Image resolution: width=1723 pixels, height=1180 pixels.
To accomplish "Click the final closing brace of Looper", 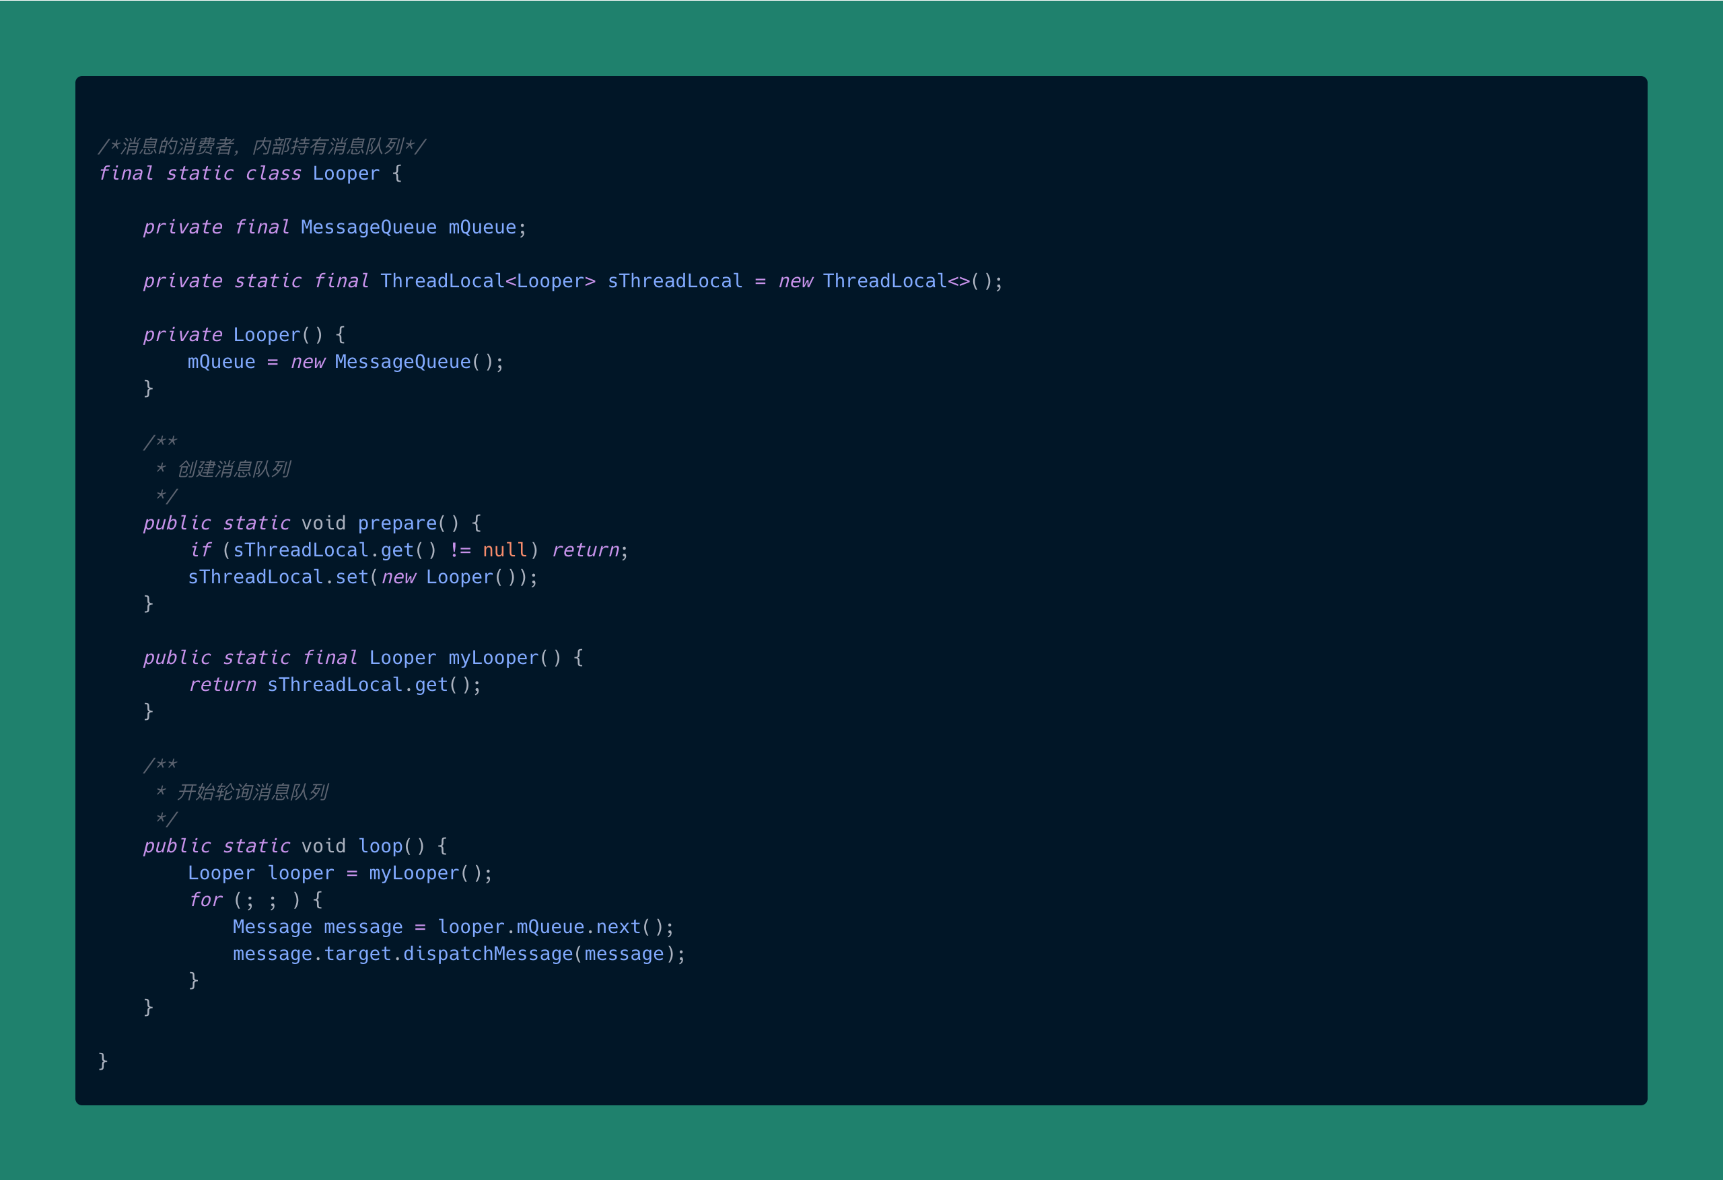I will click(x=103, y=1061).
